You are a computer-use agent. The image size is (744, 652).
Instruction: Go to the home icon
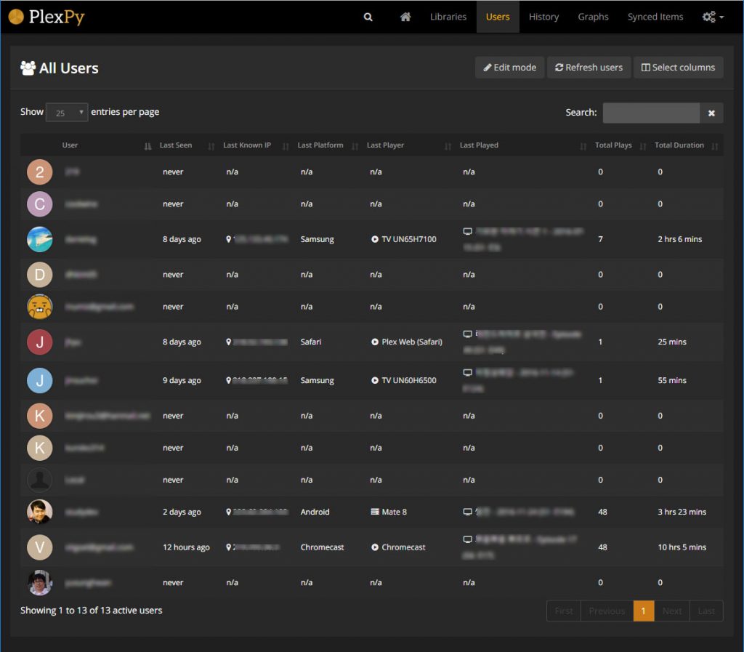click(405, 17)
